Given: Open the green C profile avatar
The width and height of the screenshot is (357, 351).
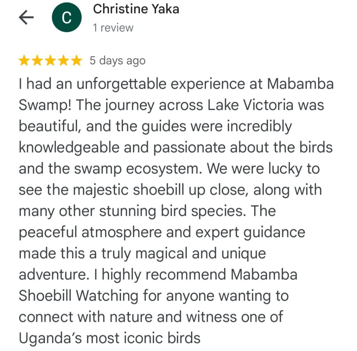Looking at the screenshot, I should (x=67, y=17).
